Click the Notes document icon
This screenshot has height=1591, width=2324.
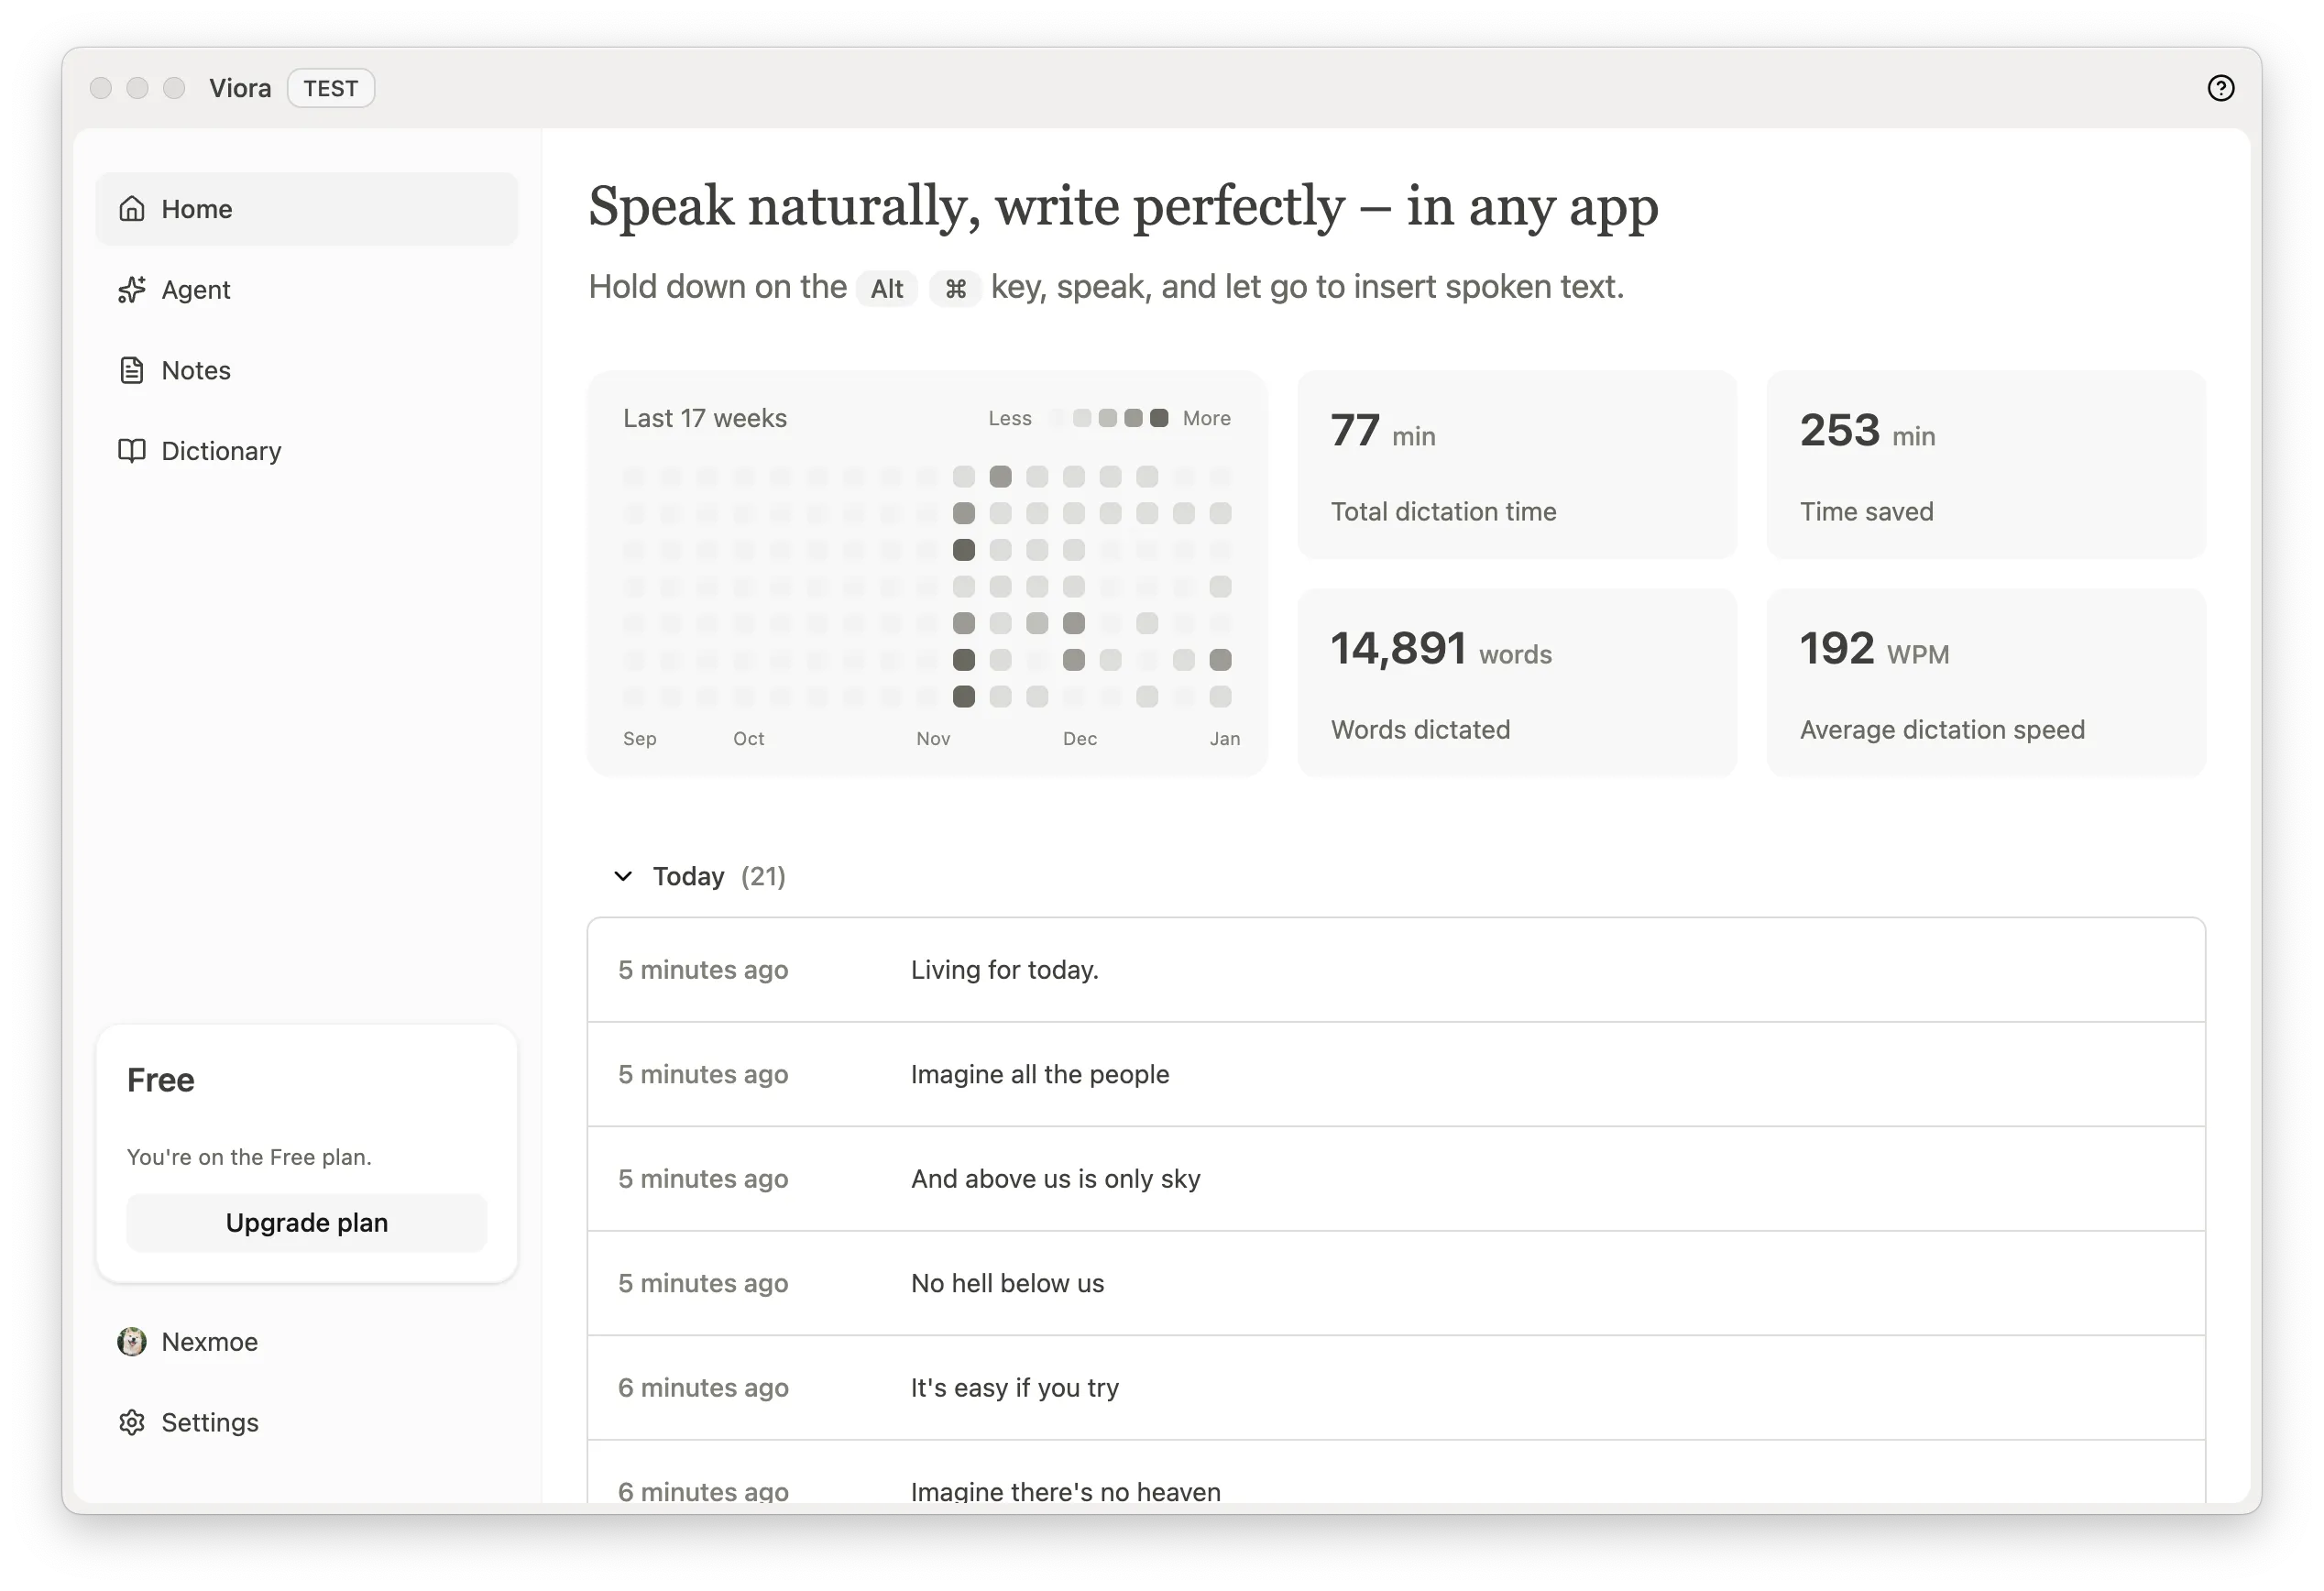[132, 370]
